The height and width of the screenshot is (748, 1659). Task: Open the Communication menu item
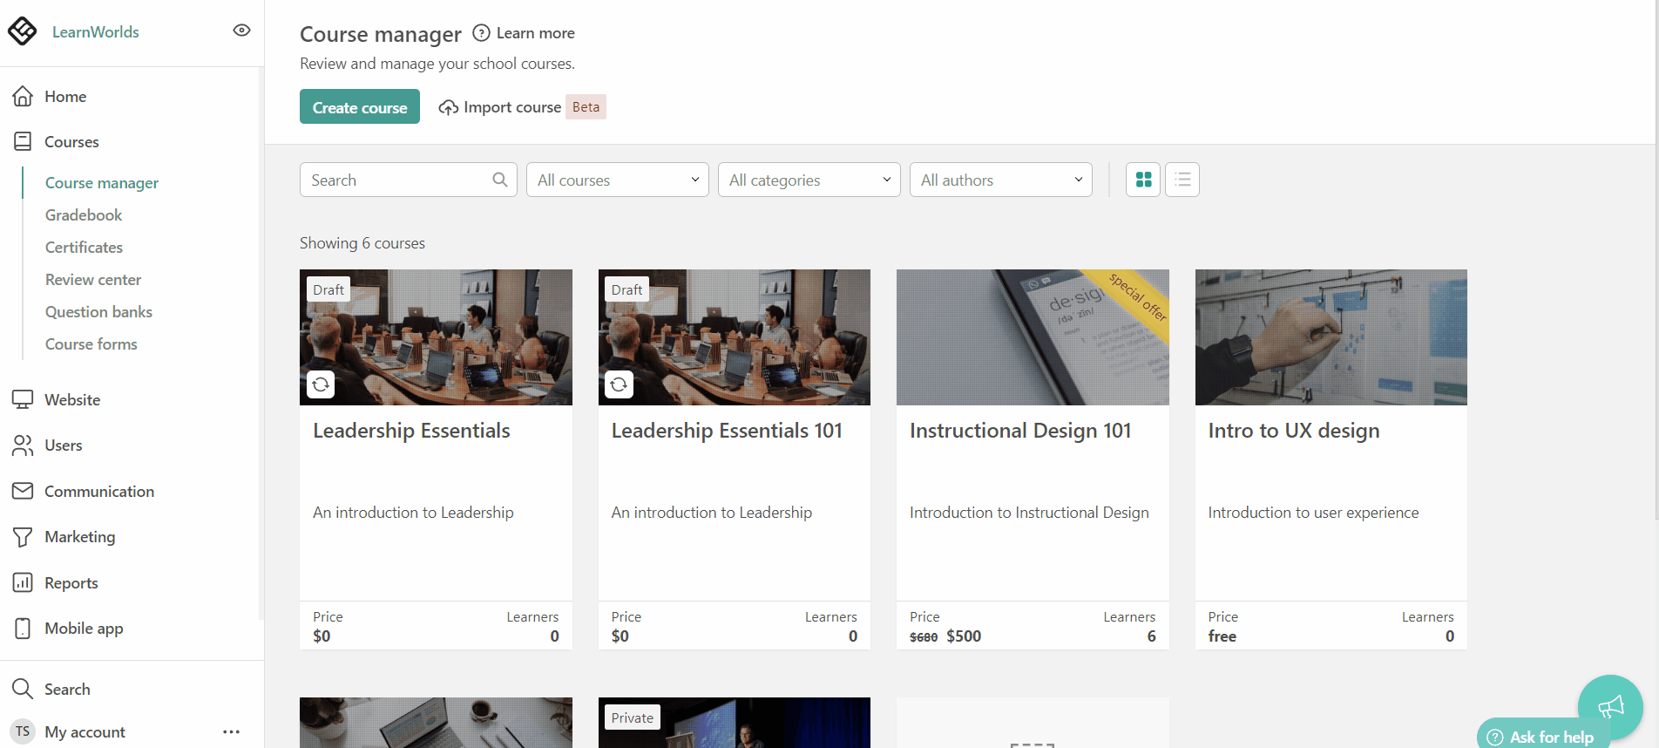99,491
